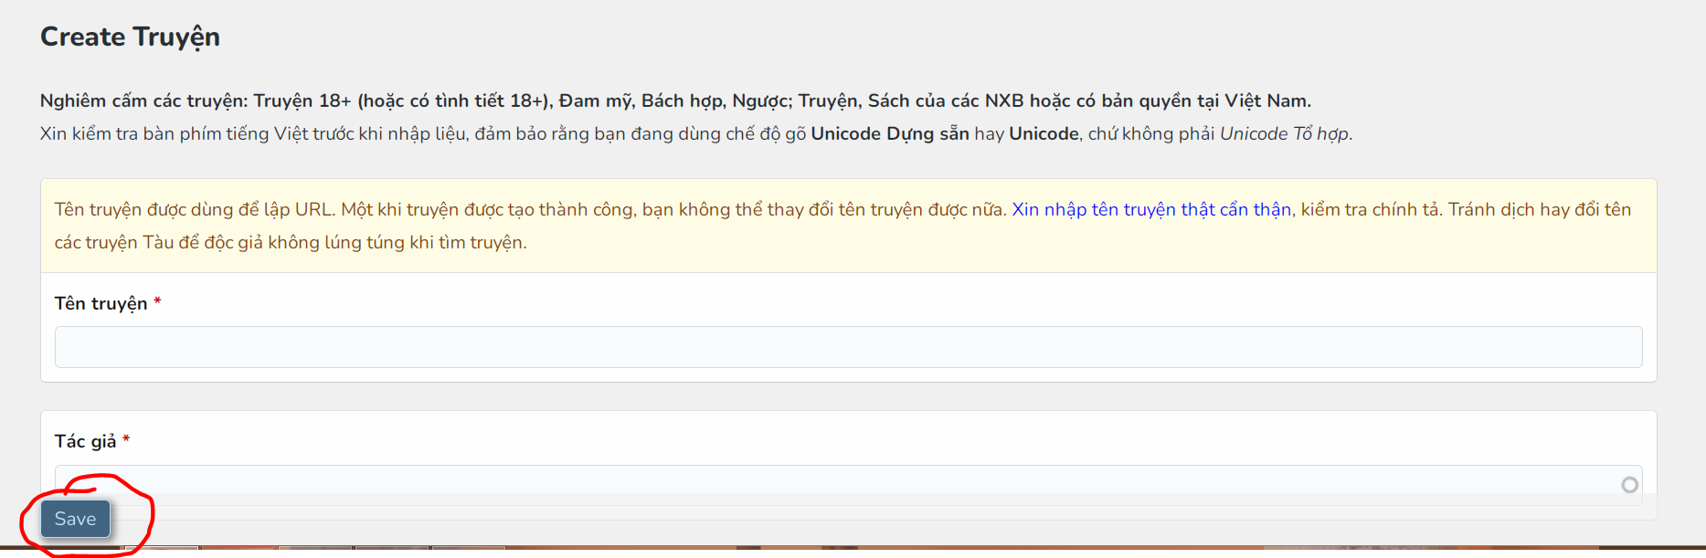Click the 'Tác giả' field label
Screen dimensions: 1706x558
tap(85, 441)
